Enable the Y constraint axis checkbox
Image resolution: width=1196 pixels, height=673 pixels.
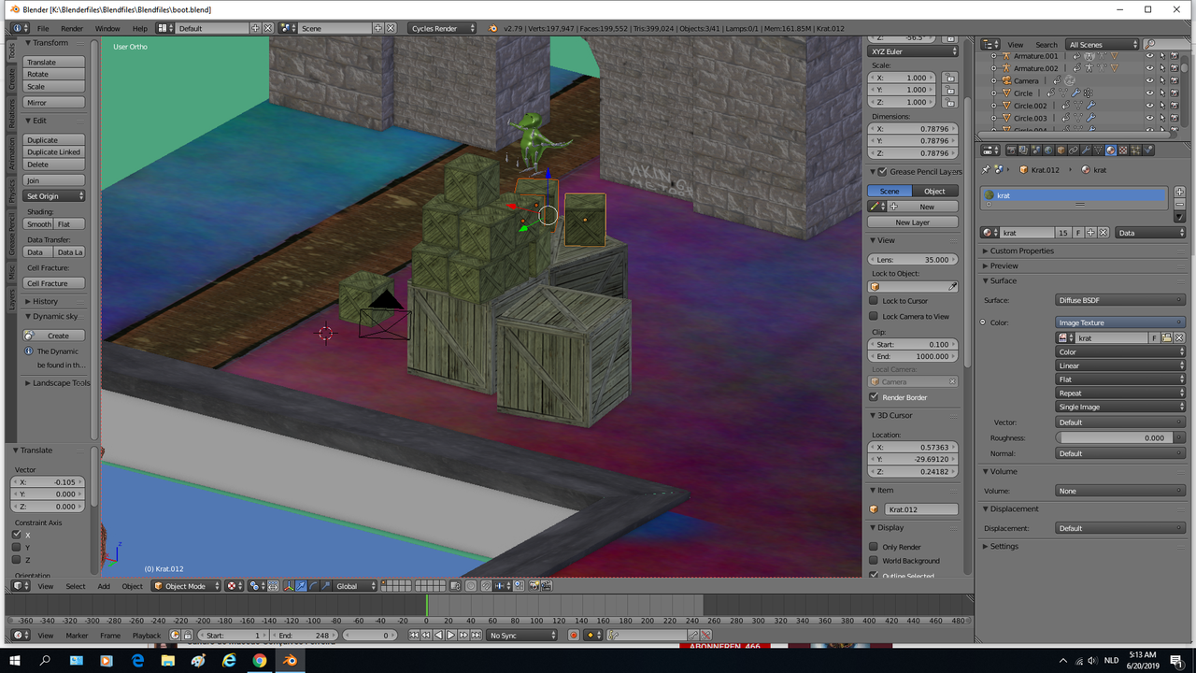(x=16, y=547)
